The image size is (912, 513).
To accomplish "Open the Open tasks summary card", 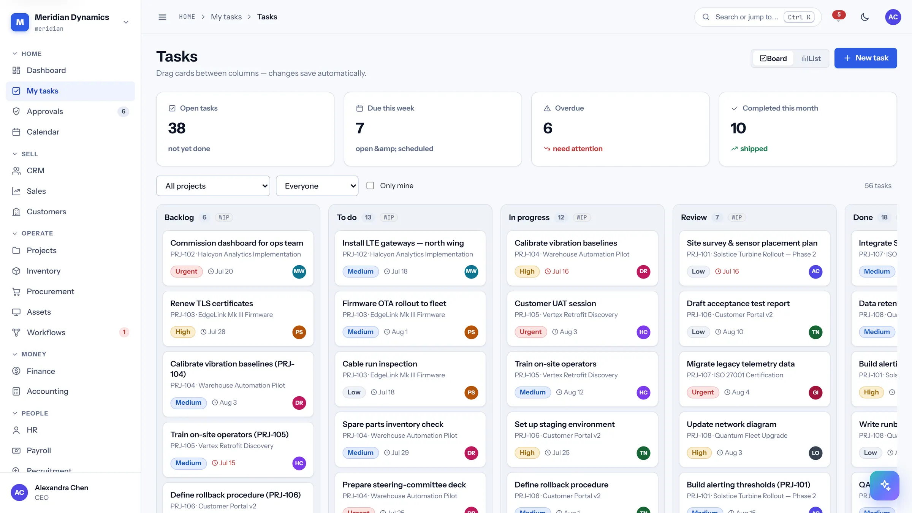I will [245, 129].
